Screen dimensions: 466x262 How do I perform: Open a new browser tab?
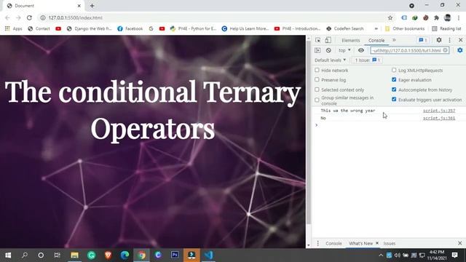click(92, 6)
